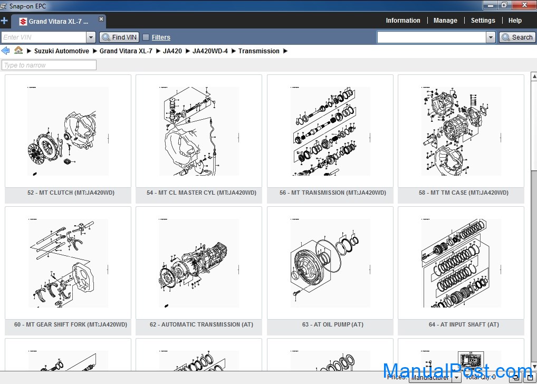Image resolution: width=537 pixels, height=384 pixels.
Task: Open the Information menu
Action: (x=403, y=21)
